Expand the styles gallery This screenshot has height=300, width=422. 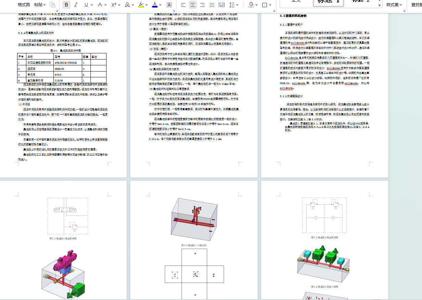[380, 5]
